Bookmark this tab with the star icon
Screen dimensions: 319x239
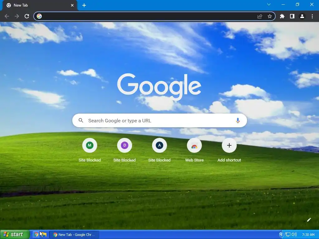(270, 16)
